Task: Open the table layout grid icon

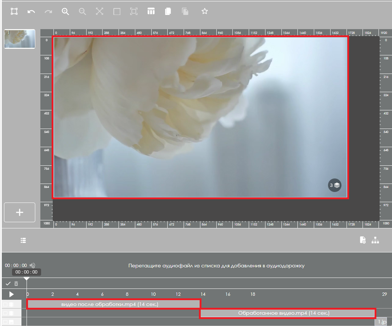Action: click(151, 12)
